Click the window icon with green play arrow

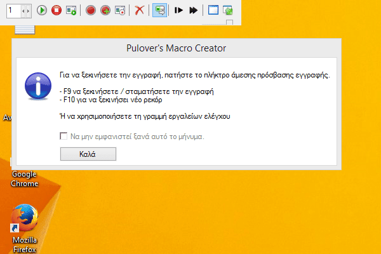tap(71, 10)
